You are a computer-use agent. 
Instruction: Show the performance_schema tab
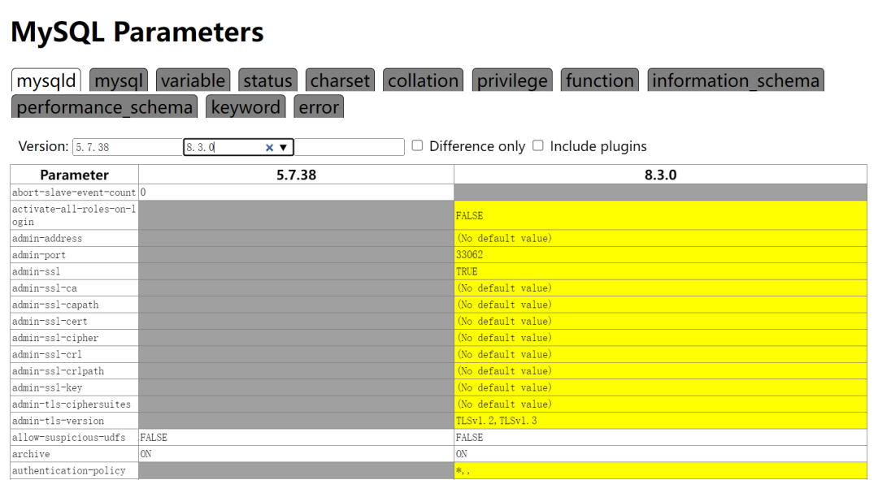[x=105, y=106]
